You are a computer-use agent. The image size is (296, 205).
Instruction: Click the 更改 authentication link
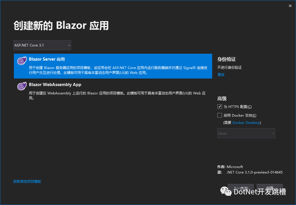(221, 75)
